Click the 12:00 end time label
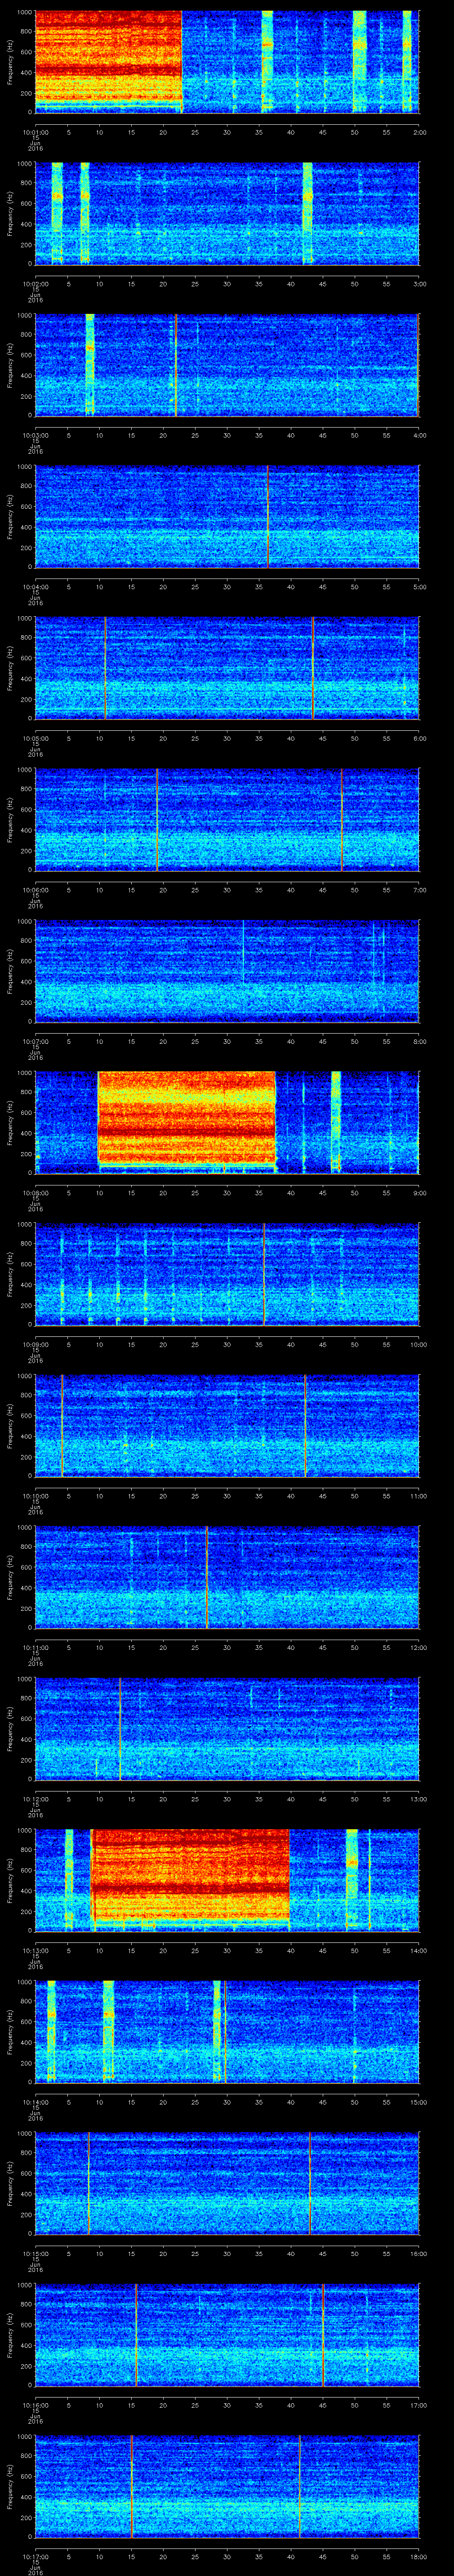 (x=418, y=1647)
